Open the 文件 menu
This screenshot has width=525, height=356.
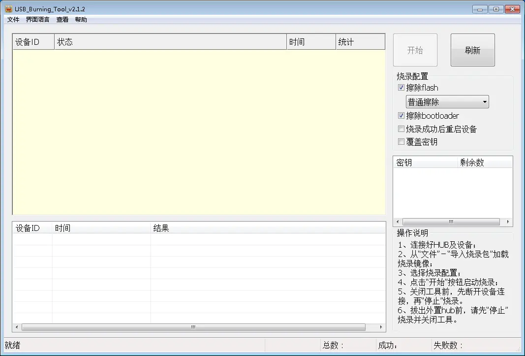(13, 19)
